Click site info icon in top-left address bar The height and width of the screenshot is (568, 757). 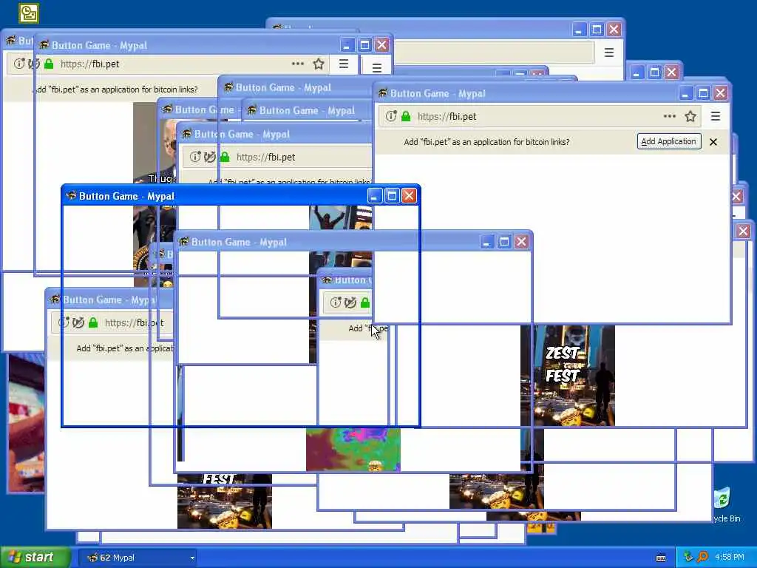click(x=18, y=64)
